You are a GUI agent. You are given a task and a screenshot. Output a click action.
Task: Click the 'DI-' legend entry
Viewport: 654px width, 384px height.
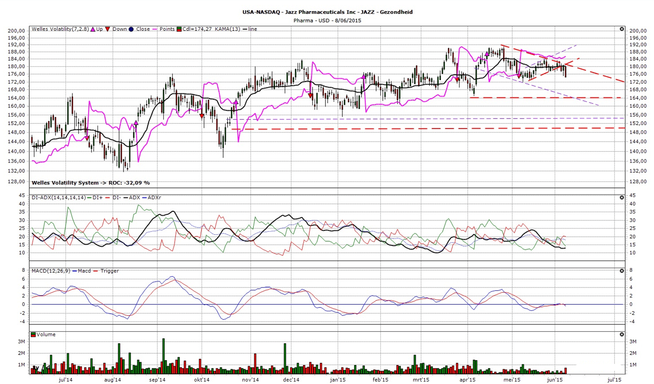(117, 197)
